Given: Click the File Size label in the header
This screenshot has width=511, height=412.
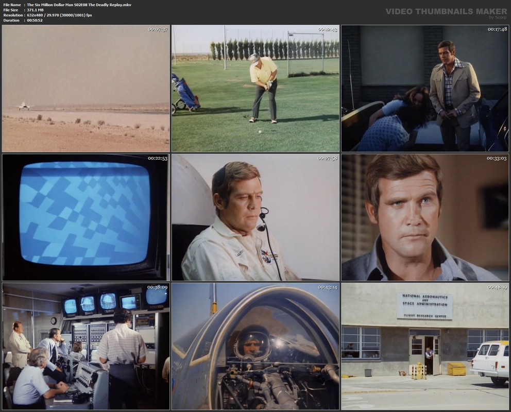Looking at the screenshot, I should click(11, 10).
